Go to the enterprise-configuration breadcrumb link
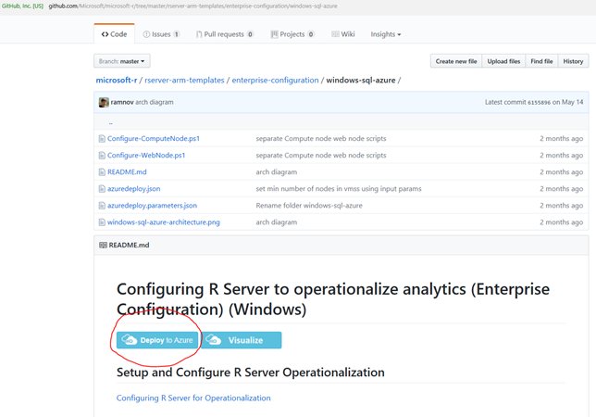 (x=275, y=81)
